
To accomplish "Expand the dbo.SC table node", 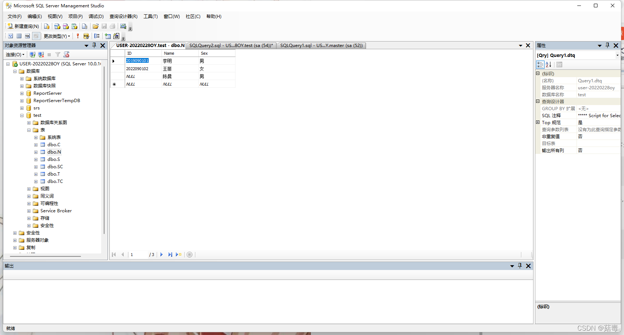I will [36, 167].
